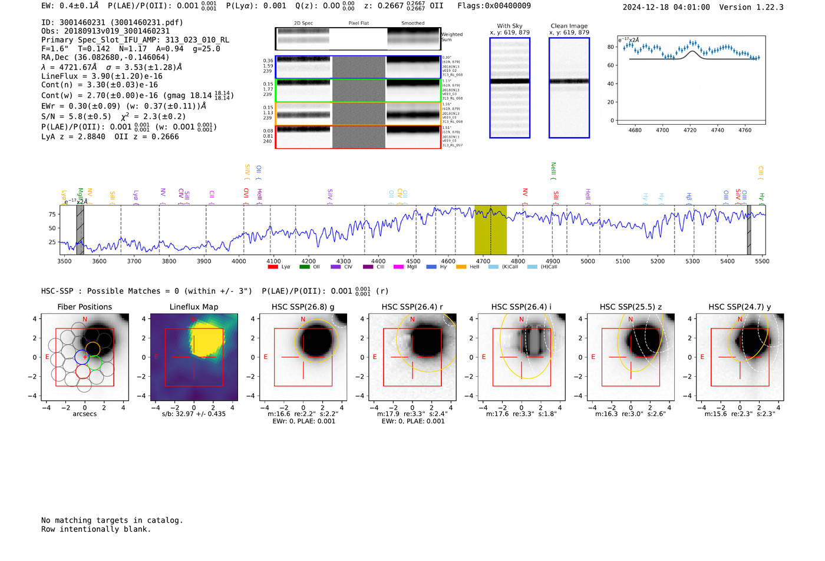825x561 pixels.
Task: Click the purple CIV legend swatch
Action: point(336,267)
